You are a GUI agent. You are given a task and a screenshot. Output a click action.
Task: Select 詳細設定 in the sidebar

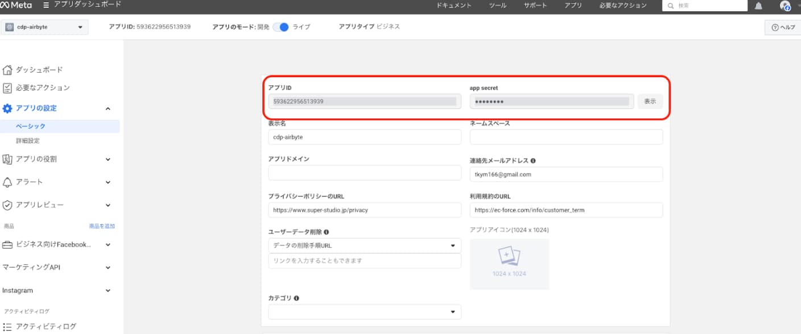pyautogui.click(x=28, y=141)
